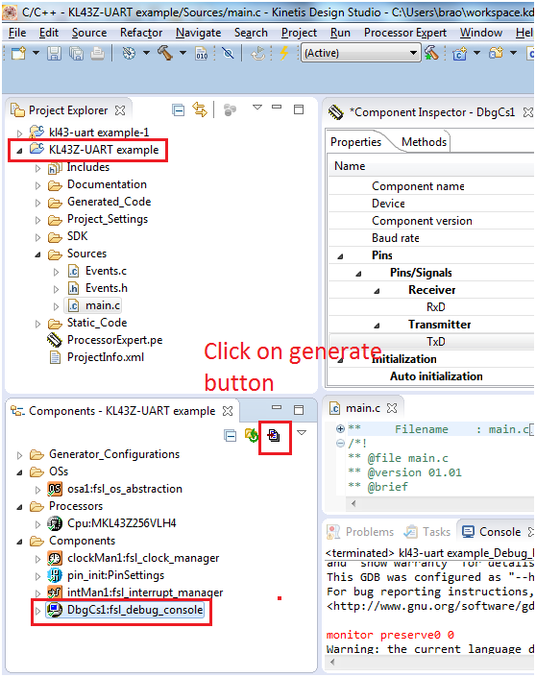
Task: Open the Project menu
Action: [x=299, y=33]
